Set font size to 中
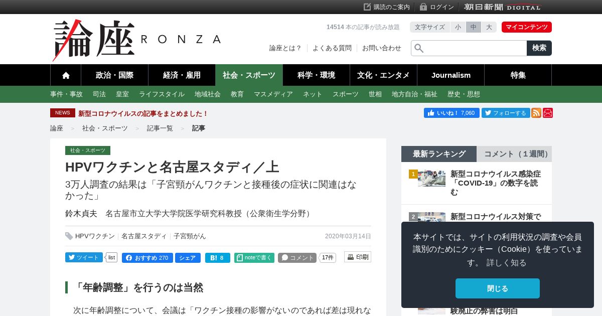Viewport: 602px width, 316px height. [474, 27]
